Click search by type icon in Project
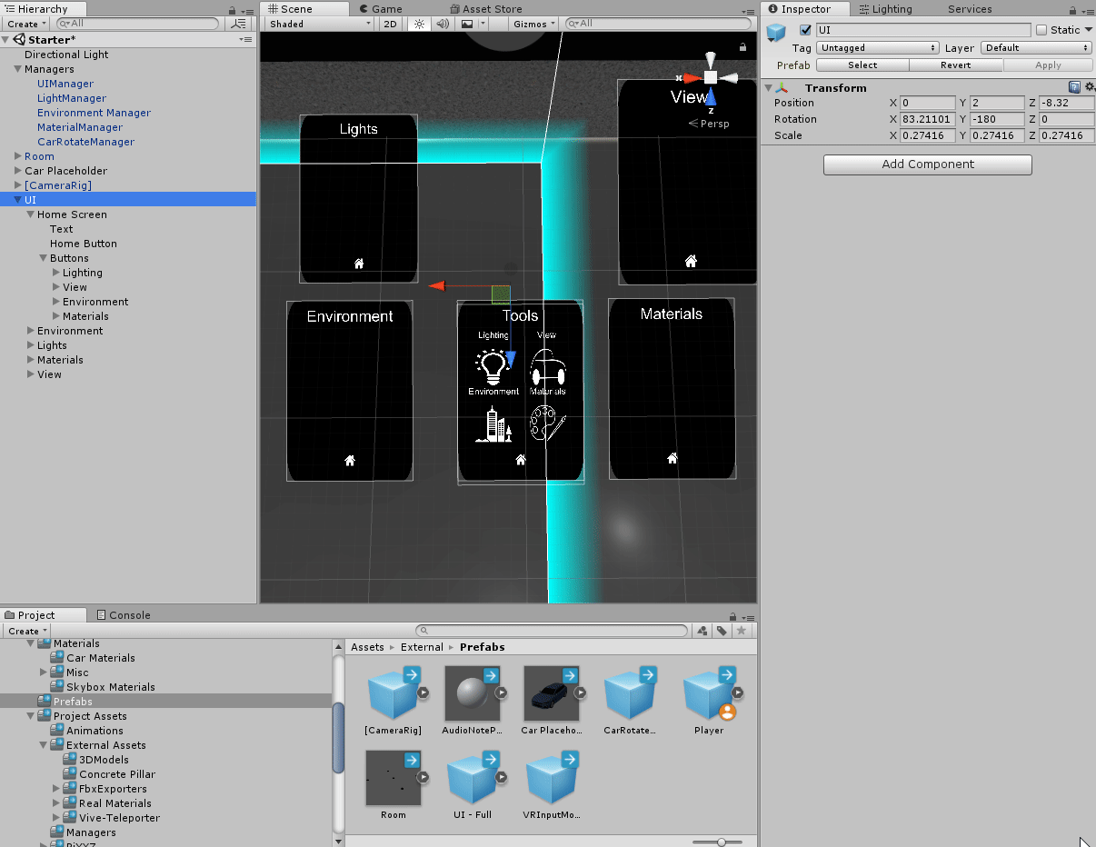Viewport: 1096px width, 847px height. coord(702,631)
